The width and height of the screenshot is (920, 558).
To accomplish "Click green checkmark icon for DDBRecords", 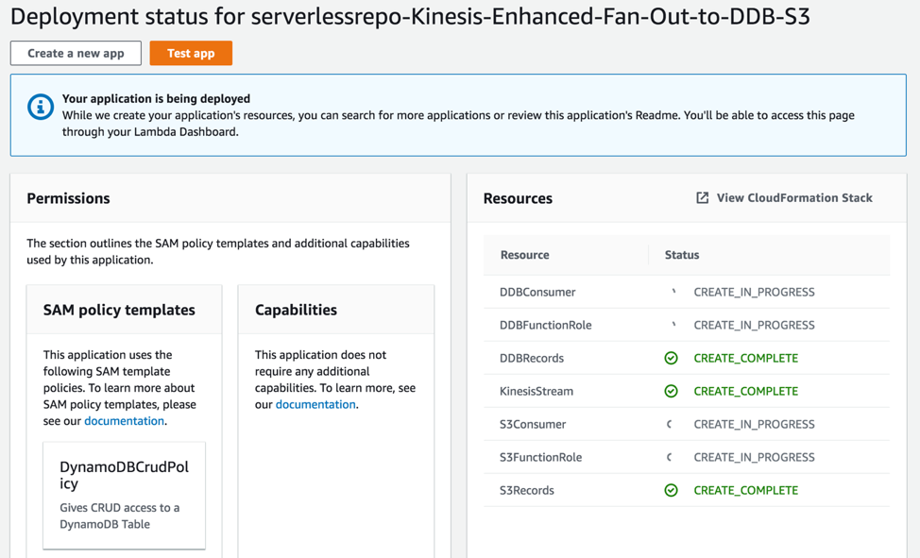I will tap(671, 358).
